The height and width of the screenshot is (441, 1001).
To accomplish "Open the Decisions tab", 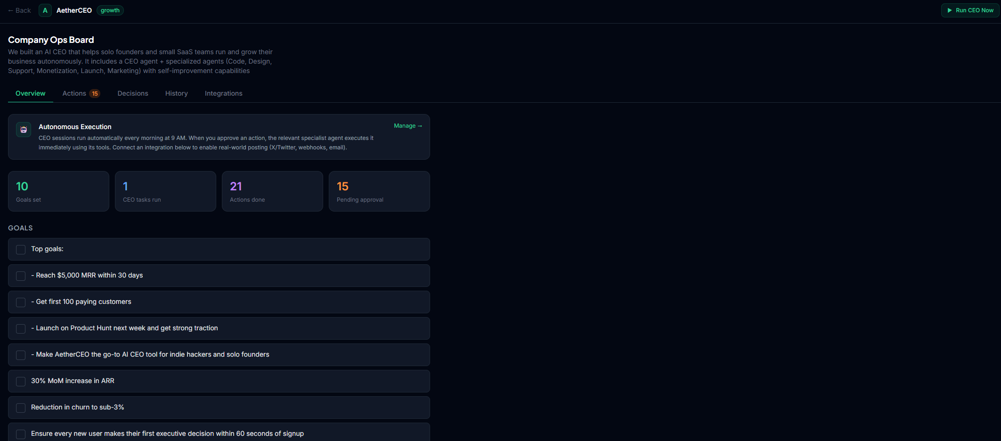I will click(133, 93).
